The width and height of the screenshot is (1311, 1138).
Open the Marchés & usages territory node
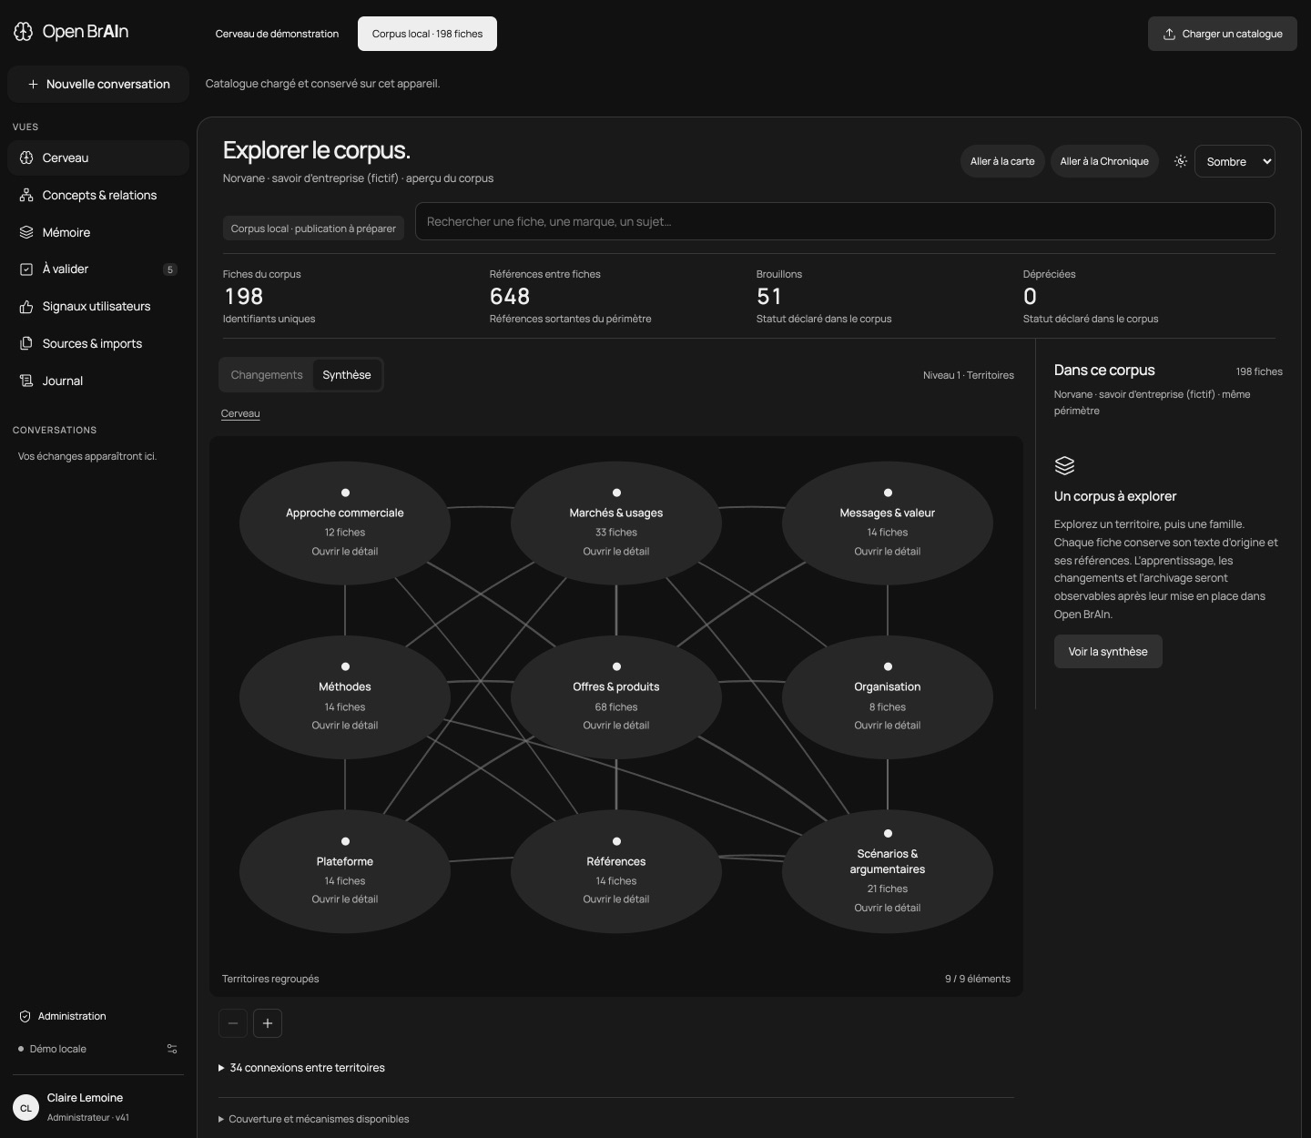[616, 523]
